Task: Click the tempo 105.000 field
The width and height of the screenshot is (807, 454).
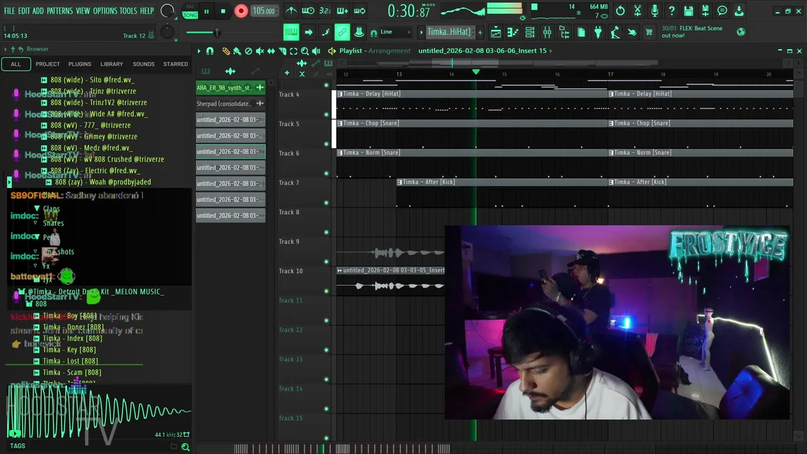Action: pos(264,11)
